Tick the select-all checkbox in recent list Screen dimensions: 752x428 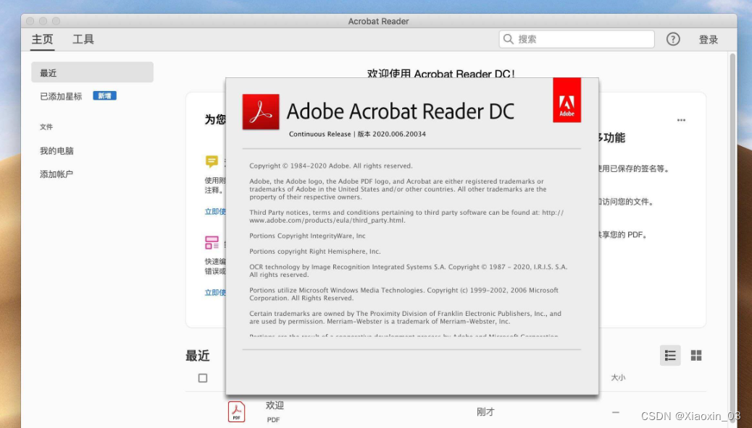click(203, 378)
